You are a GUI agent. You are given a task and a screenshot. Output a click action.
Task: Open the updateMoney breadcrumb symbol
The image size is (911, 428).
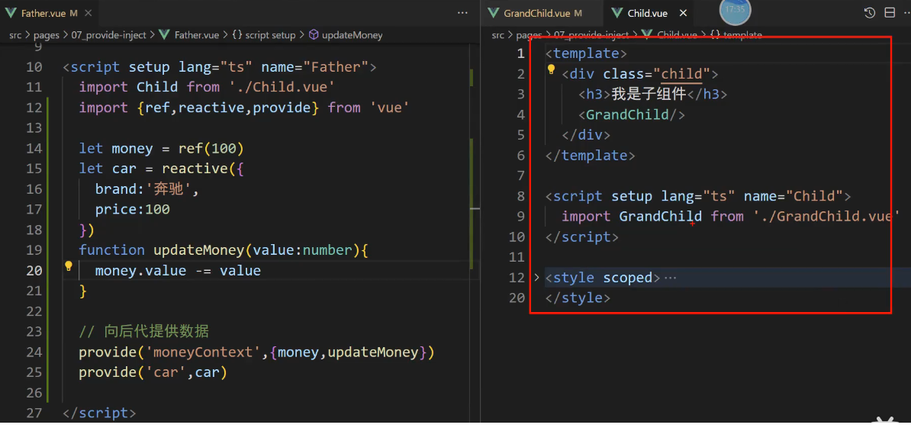(x=346, y=35)
